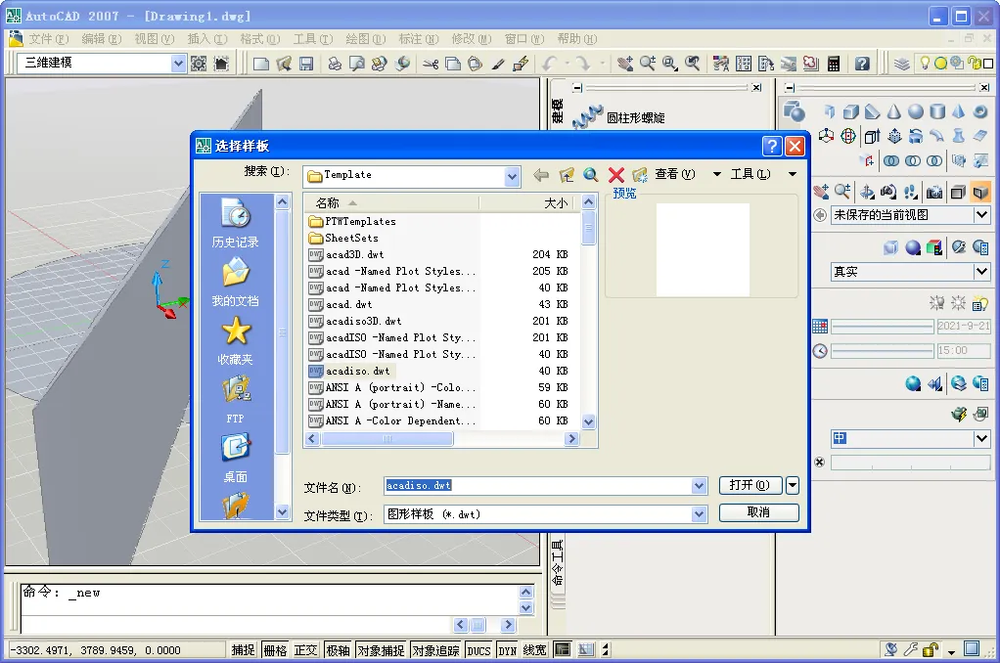This screenshot has height=663, width=1000.
Task: Select the Sphere primitive tool
Action: click(x=916, y=112)
